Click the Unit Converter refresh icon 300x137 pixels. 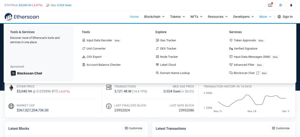[x=83, y=49]
